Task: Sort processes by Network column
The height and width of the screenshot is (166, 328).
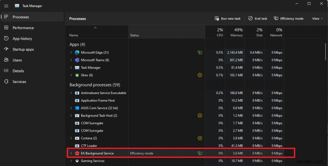Action: (x=274, y=32)
